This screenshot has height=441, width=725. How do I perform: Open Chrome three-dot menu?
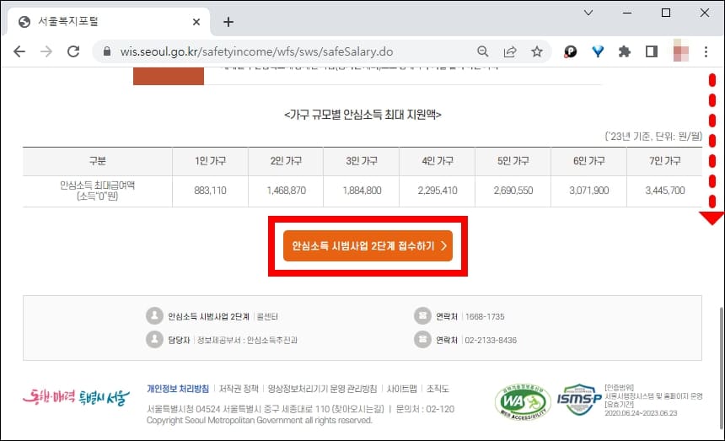point(706,51)
